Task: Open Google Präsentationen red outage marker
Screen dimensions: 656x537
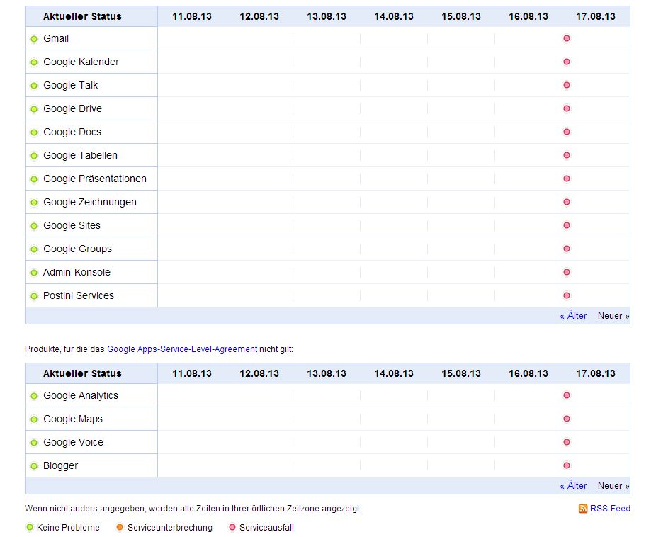Action: click(x=567, y=179)
